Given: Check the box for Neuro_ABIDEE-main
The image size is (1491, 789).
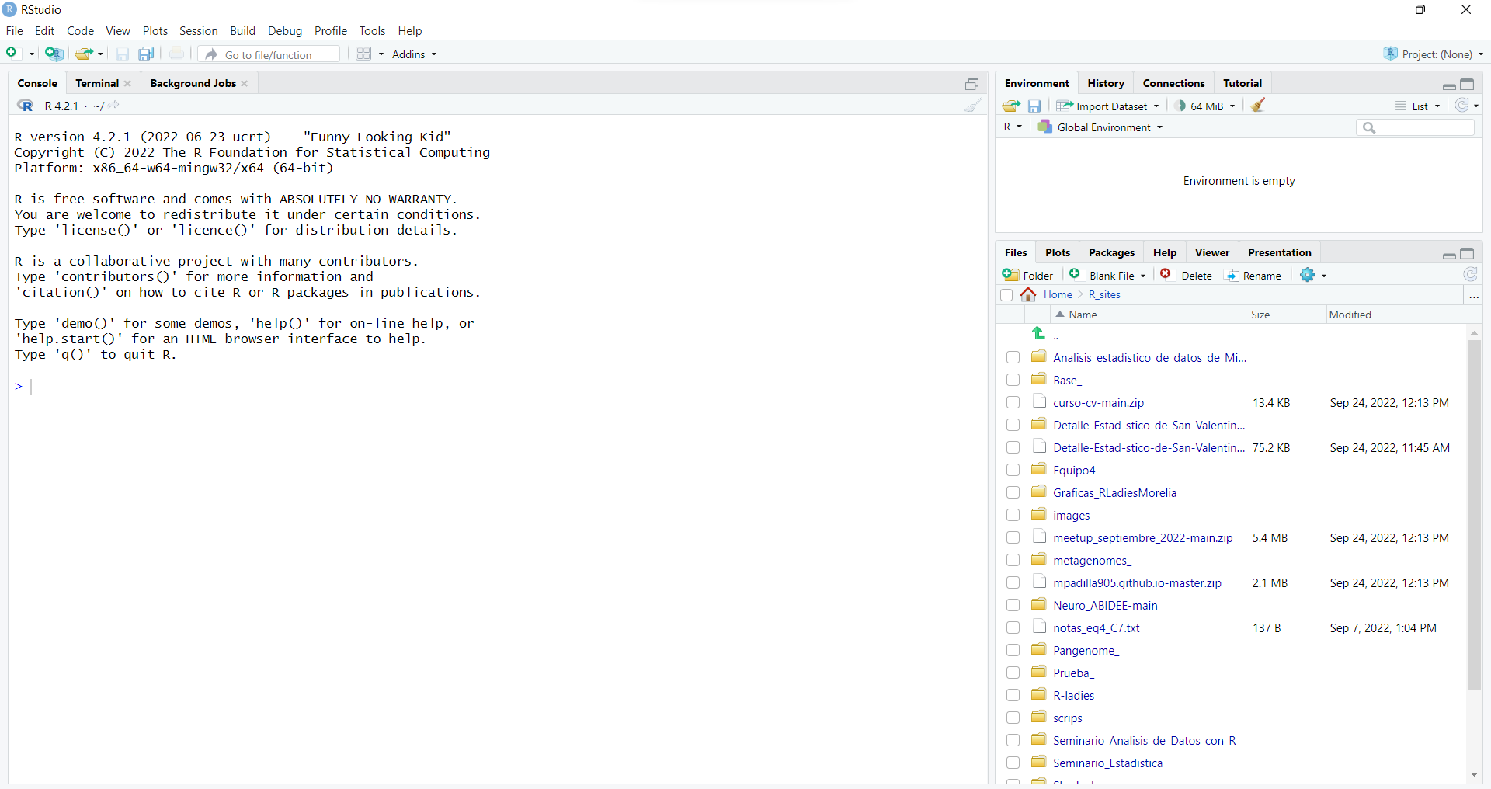Looking at the screenshot, I should [1013, 605].
